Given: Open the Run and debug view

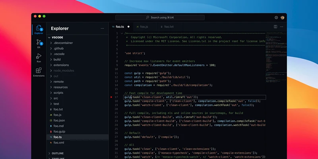Looking at the screenshot, I should (x=39, y=58).
